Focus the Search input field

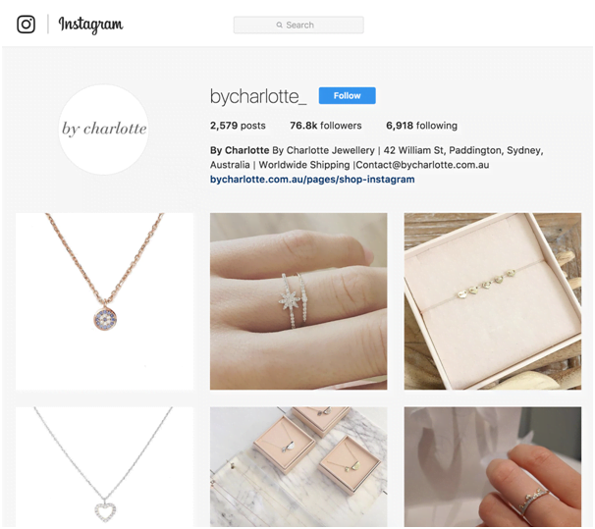tap(298, 26)
